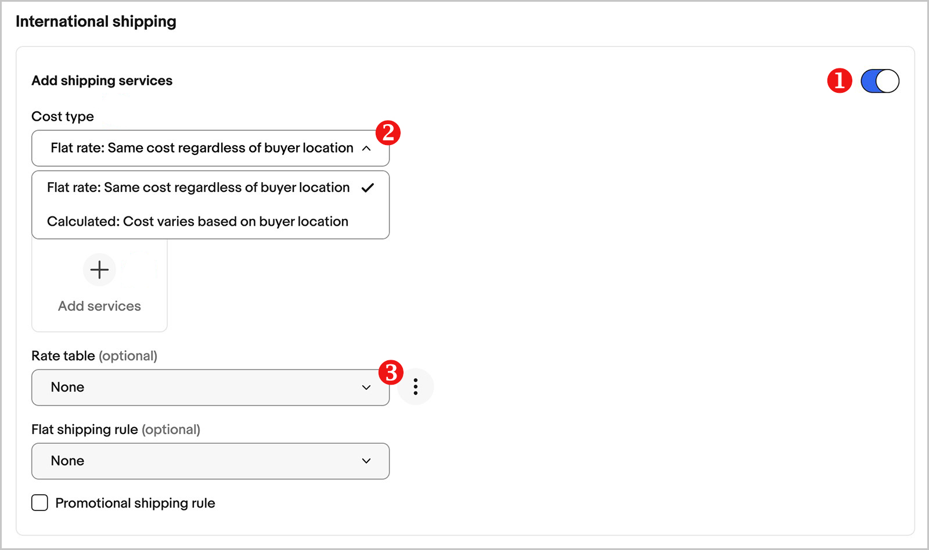Click the collapse chevron on Cost type dropdown
Viewport: 929px width, 550px height.
[366, 148]
